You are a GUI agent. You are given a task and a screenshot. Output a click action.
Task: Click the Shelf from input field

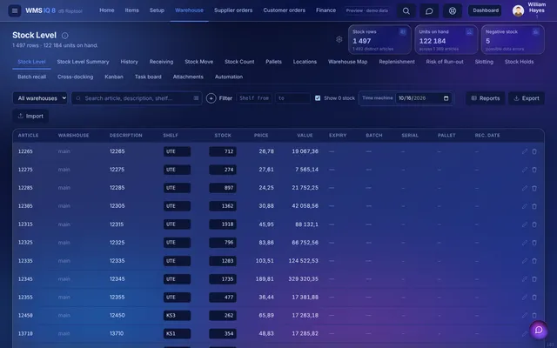254,98
